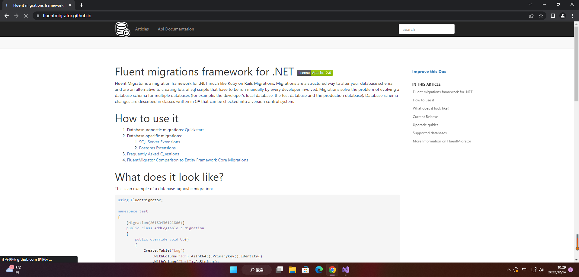
Task: Open the Chrome profile icon
Action: click(563, 16)
